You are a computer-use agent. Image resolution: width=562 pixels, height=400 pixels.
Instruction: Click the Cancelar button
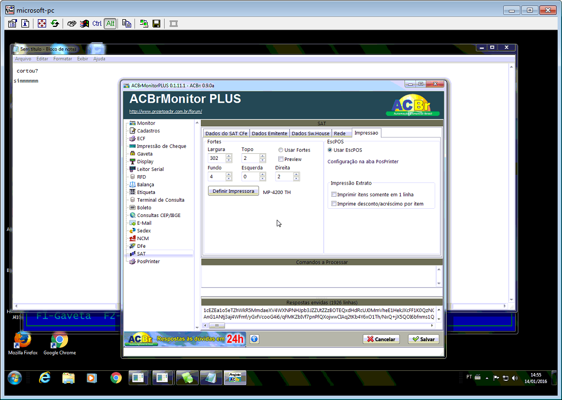pos(381,339)
